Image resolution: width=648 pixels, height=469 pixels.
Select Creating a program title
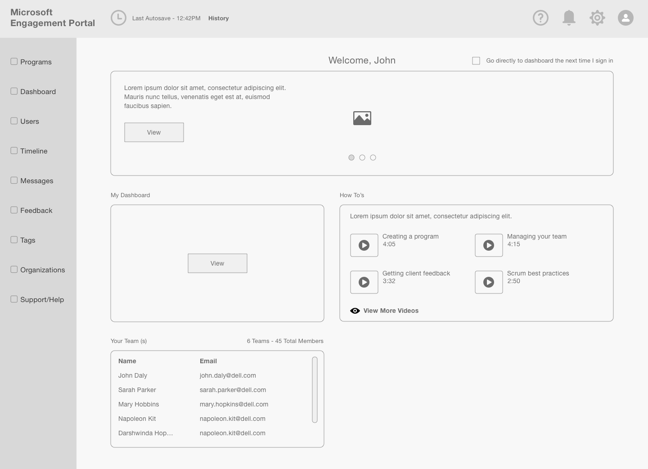(x=410, y=236)
